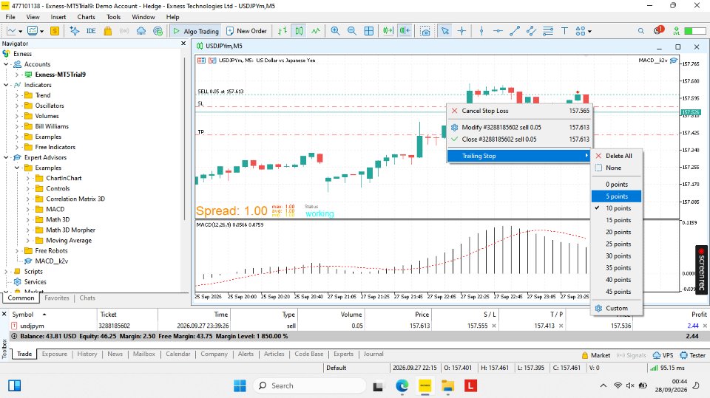The width and height of the screenshot is (710, 398).
Task: Open File Explorer from taskbar
Action: click(x=448, y=385)
